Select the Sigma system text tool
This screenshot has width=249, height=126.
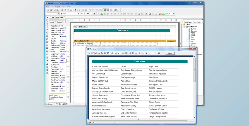pyautogui.click(x=47, y=70)
